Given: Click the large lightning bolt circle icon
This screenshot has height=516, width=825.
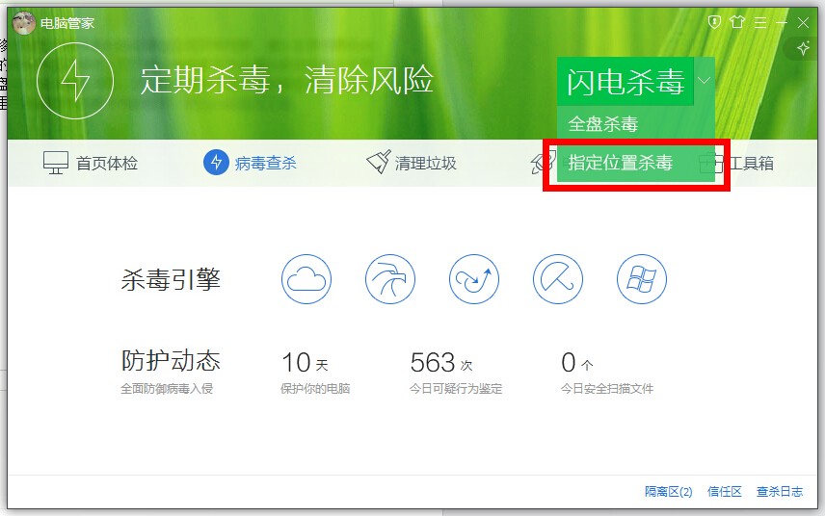Looking at the screenshot, I should click(x=75, y=81).
